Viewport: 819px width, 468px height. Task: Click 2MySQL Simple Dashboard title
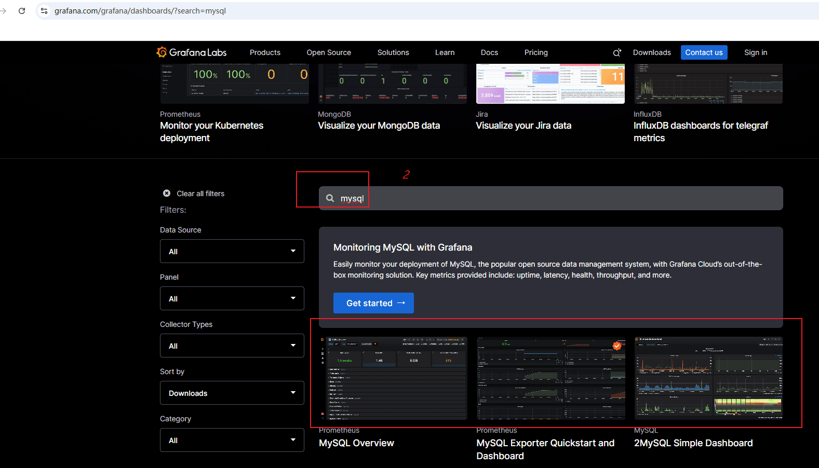pyautogui.click(x=693, y=443)
